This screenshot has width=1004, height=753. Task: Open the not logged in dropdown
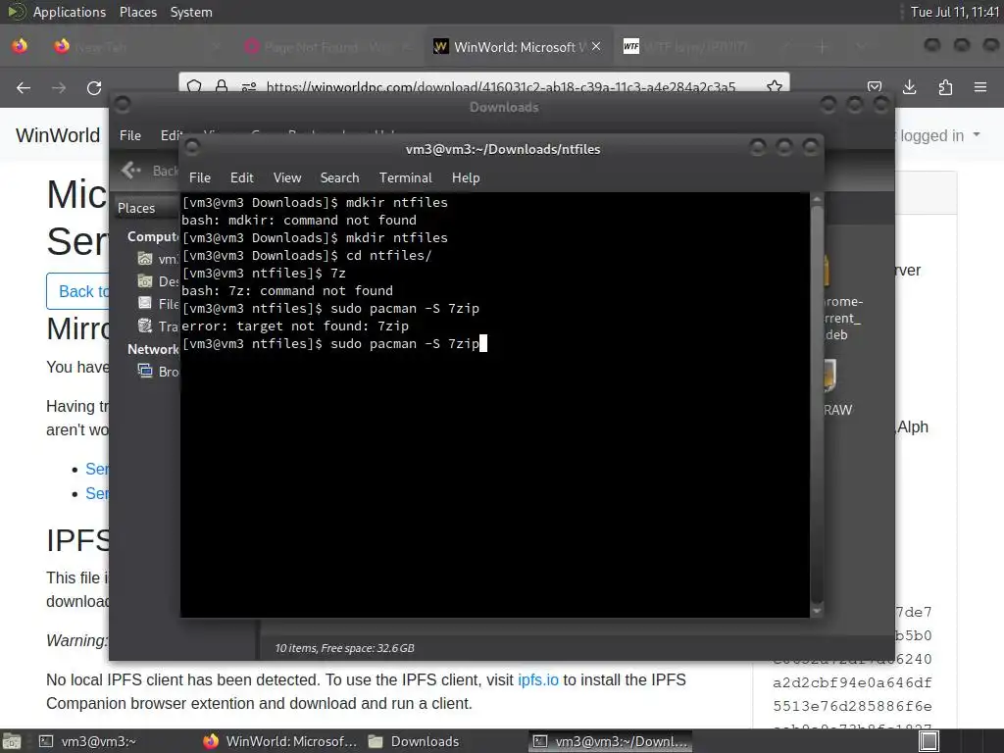(x=937, y=135)
